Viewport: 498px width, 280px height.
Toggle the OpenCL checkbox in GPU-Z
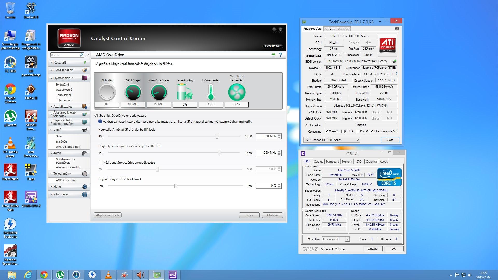[x=327, y=131]
